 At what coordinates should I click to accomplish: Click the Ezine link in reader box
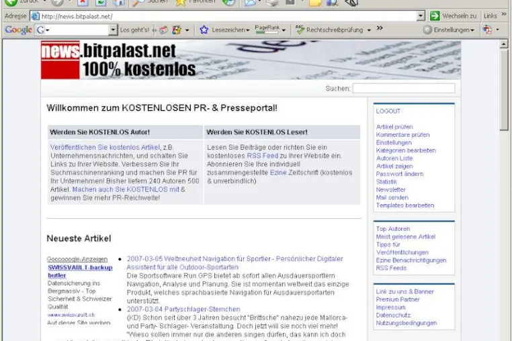(x=278, y=173)
